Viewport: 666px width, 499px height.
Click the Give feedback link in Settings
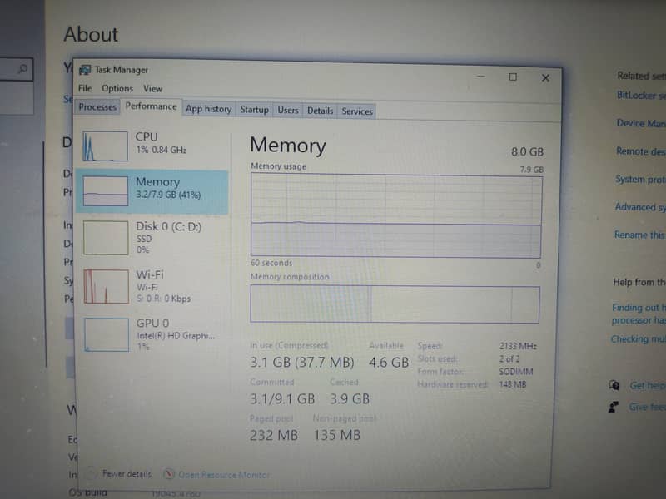648,407
